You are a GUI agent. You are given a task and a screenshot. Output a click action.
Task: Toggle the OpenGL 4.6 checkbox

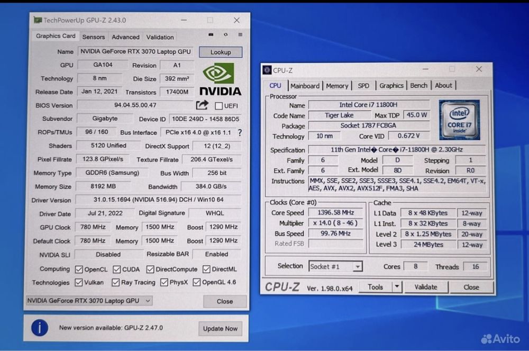pyautogui.click(x=196, y=282)
